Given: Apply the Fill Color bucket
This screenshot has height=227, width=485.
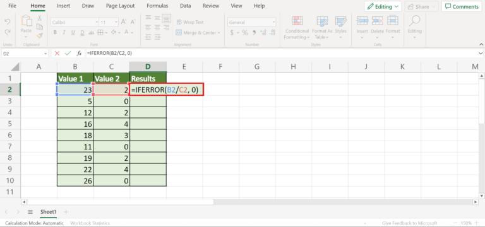Looking at the screenshot, I should 114,32.
